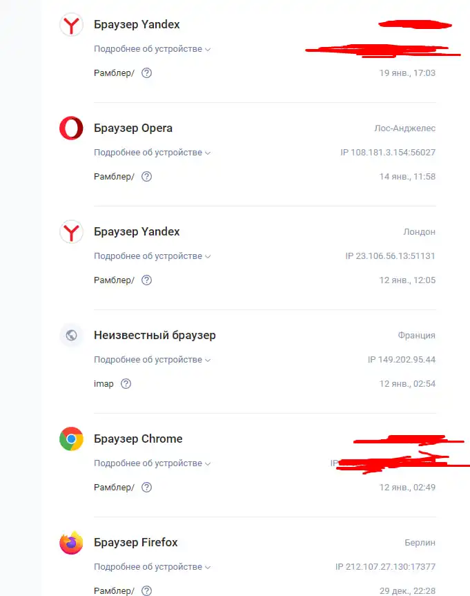This screenshot has width=470, height=596.
Task: Open help icon next to imap
Action: (126, 383)
